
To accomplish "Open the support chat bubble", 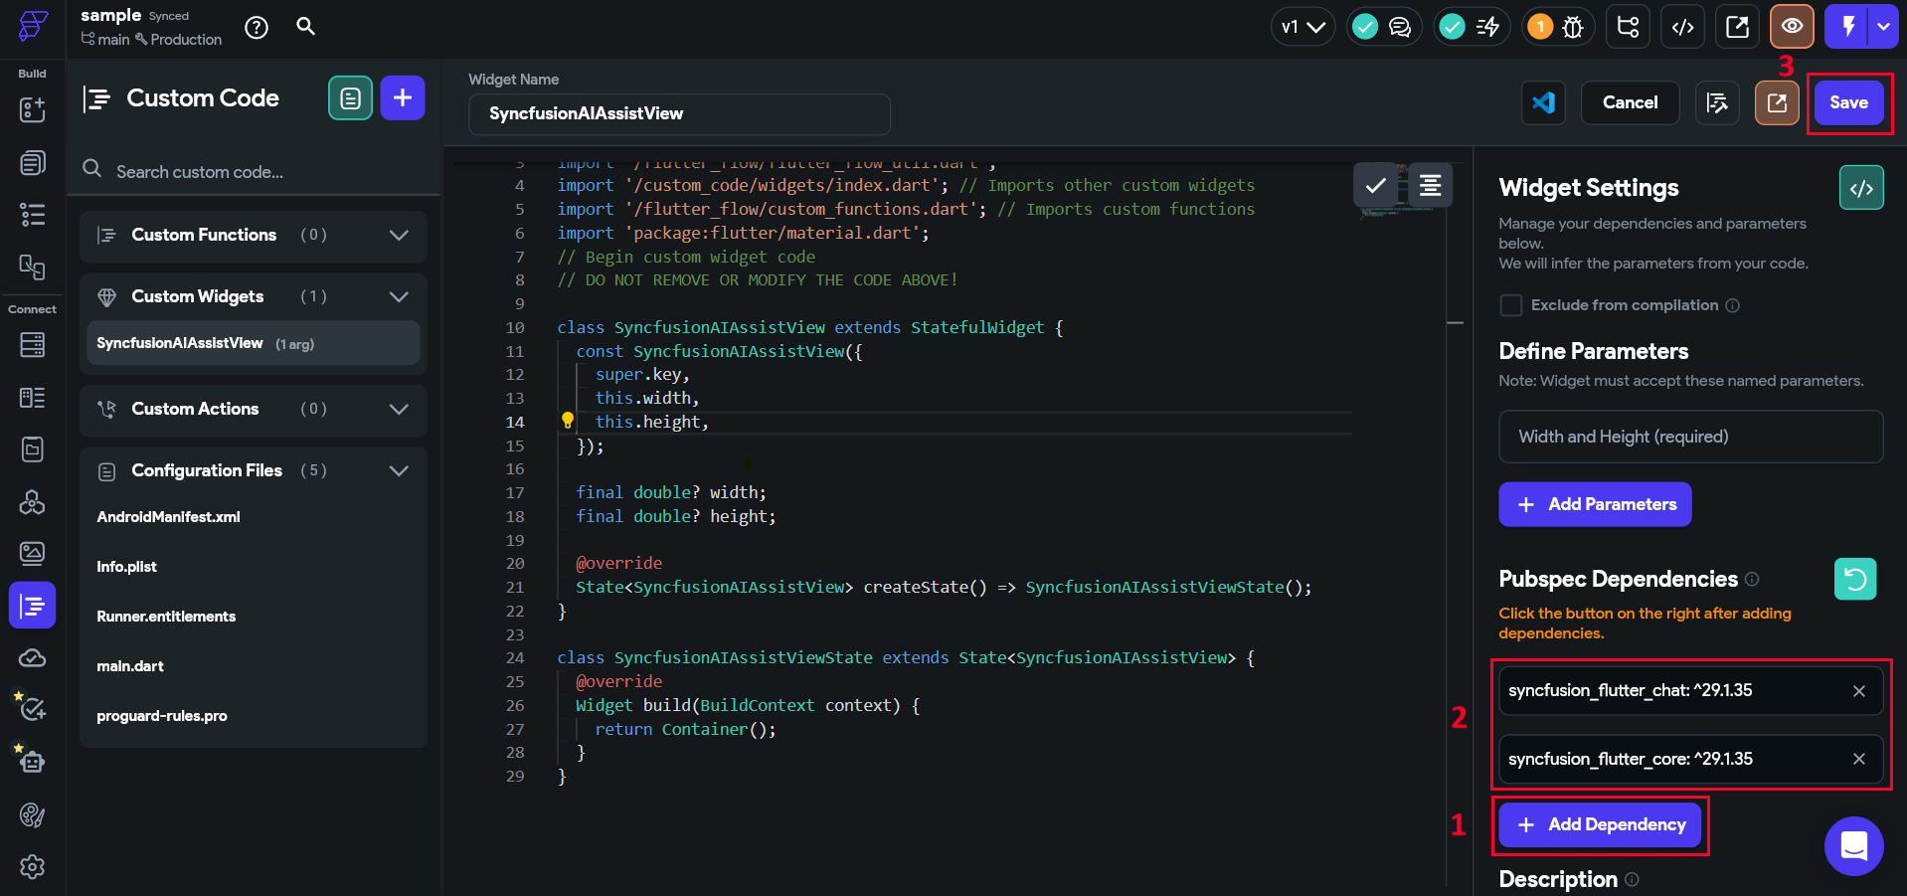I will pyautogui.click(x=1853, y=846).
